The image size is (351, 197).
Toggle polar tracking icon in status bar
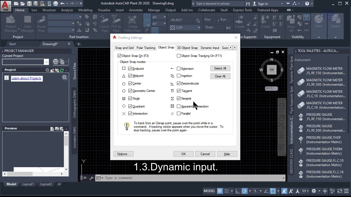pyautogui.click(x=244, y=191)
